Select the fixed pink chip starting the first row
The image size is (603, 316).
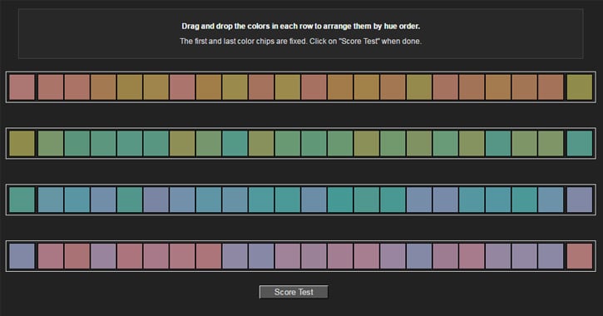click(x=22, y=87)
